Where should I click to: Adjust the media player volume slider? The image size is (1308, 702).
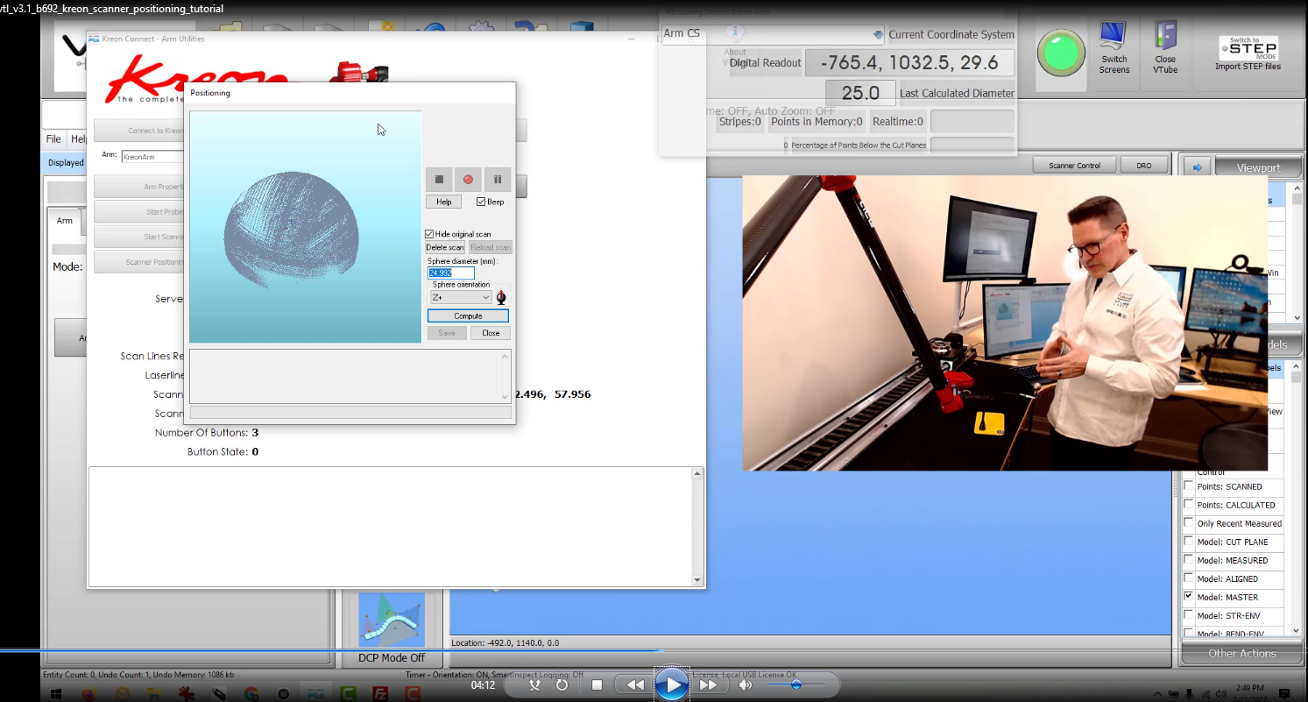[795, 684]
